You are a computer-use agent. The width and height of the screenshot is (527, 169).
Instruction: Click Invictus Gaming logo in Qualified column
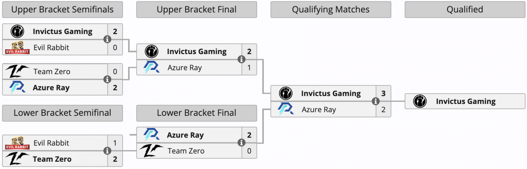point(420,101)
